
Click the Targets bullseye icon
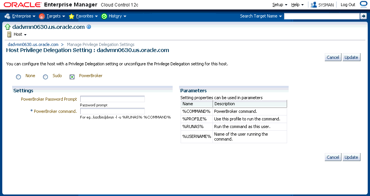[x=42, y=16]
